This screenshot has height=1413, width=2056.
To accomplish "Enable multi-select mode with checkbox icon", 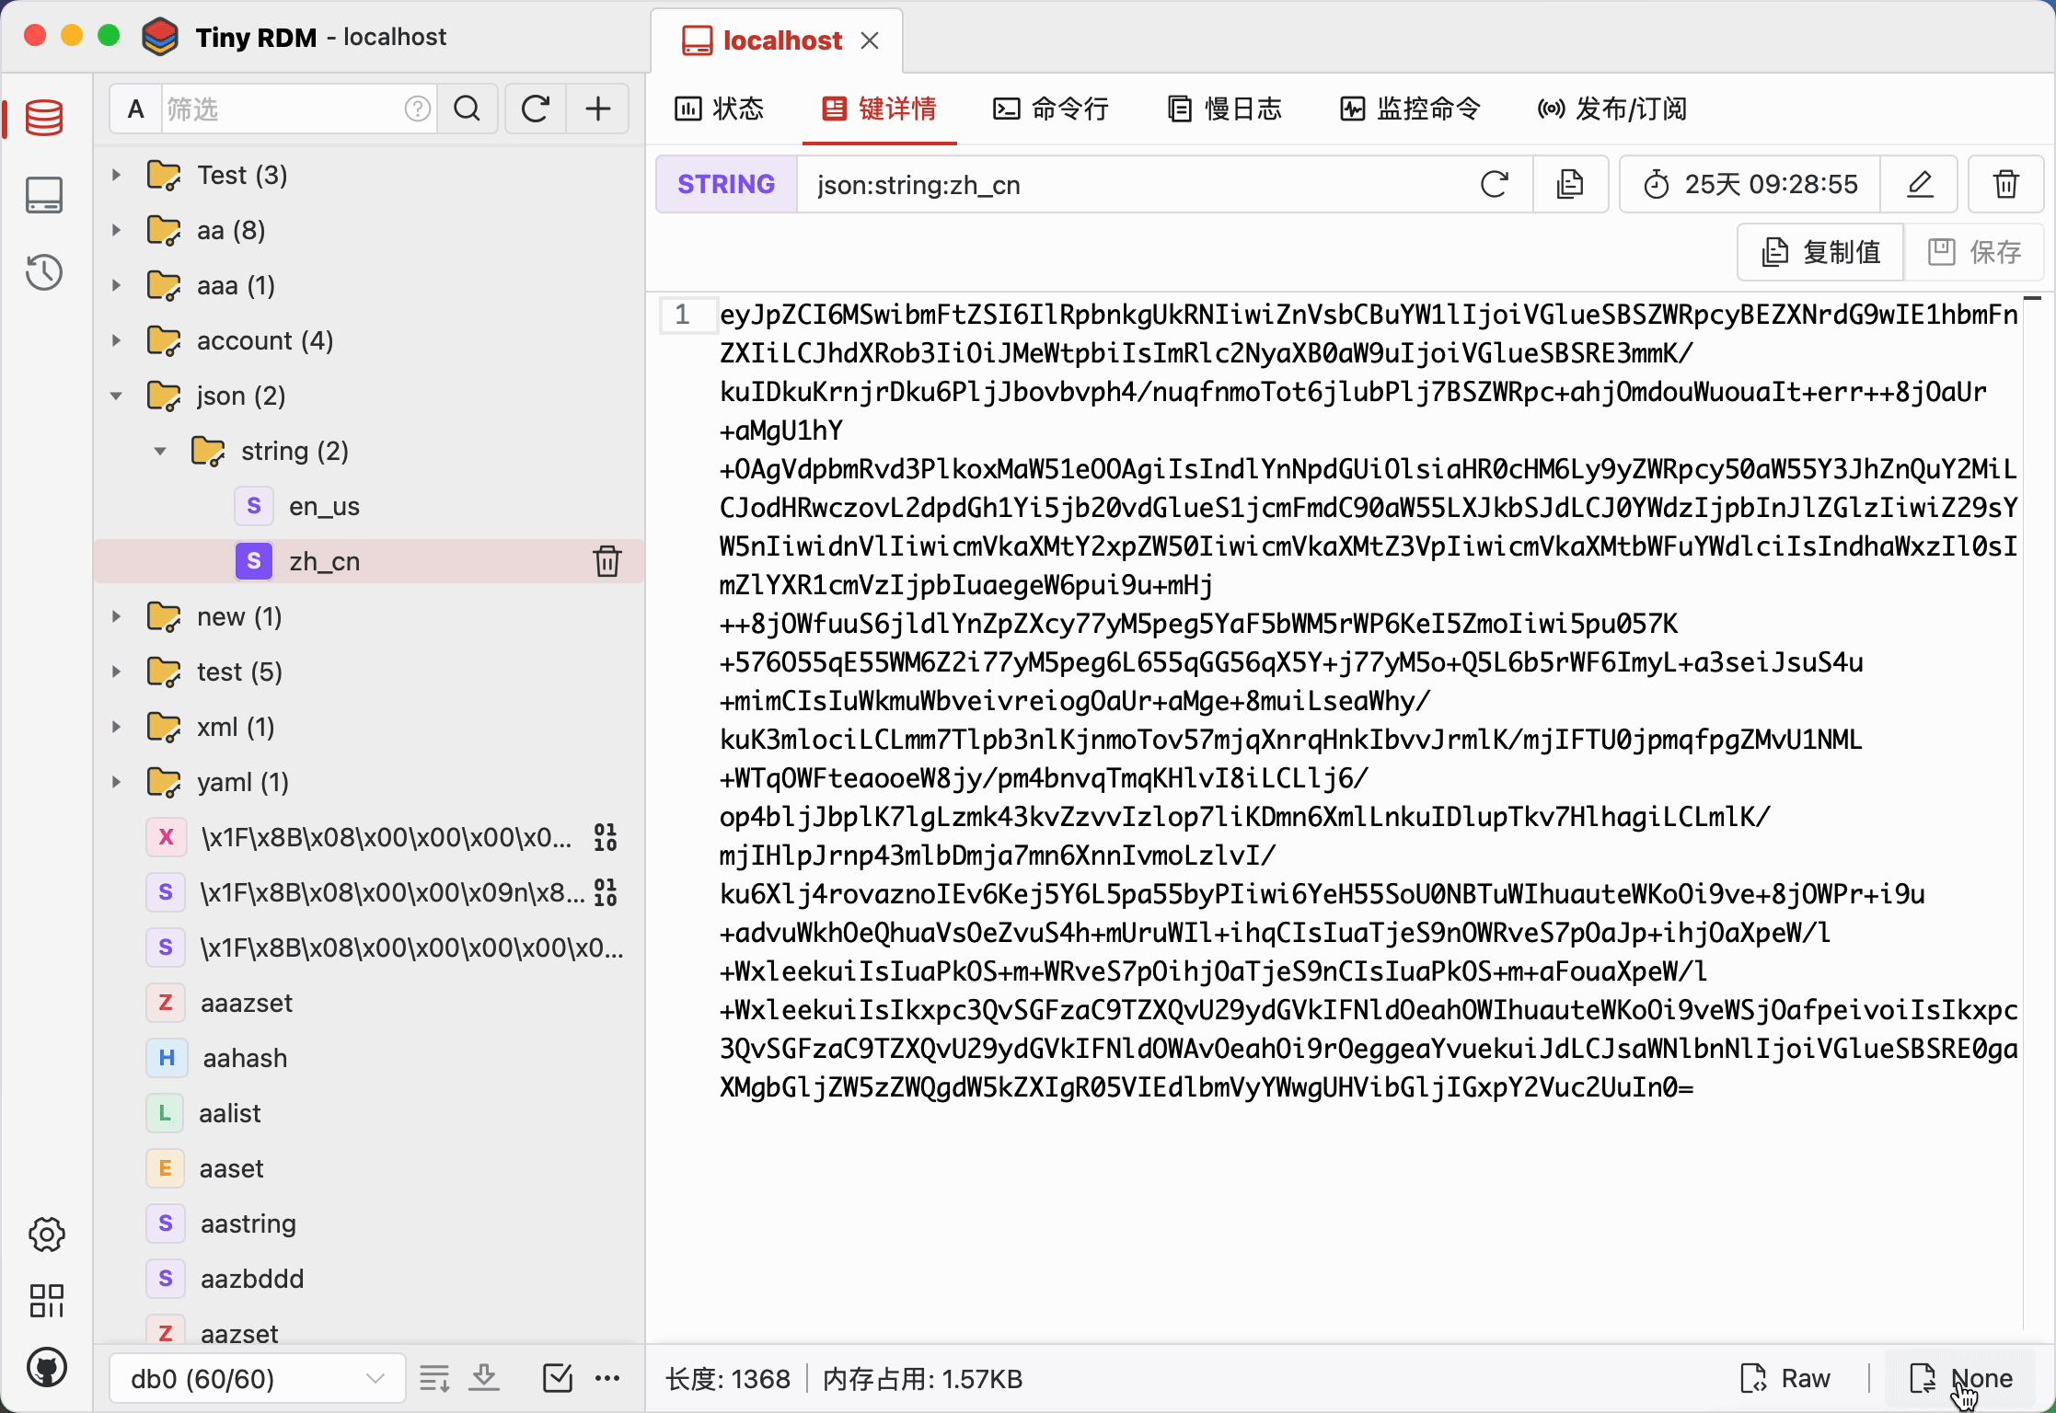I will tap(557, 1377).
